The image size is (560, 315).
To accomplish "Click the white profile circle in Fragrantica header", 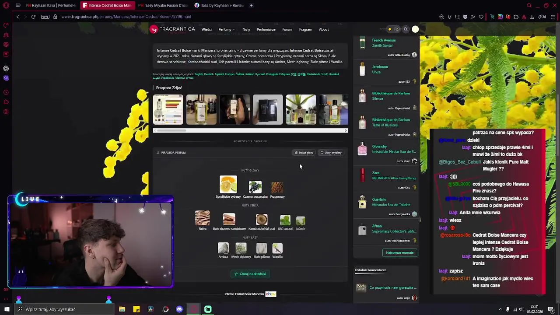I will point(415,29).
